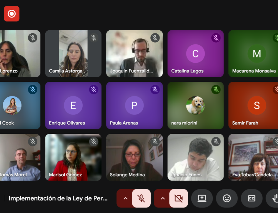Screen dimensions: 278x213
Task: Select Joaquín Fuenzalida's video tile
Action: point(134,54)
